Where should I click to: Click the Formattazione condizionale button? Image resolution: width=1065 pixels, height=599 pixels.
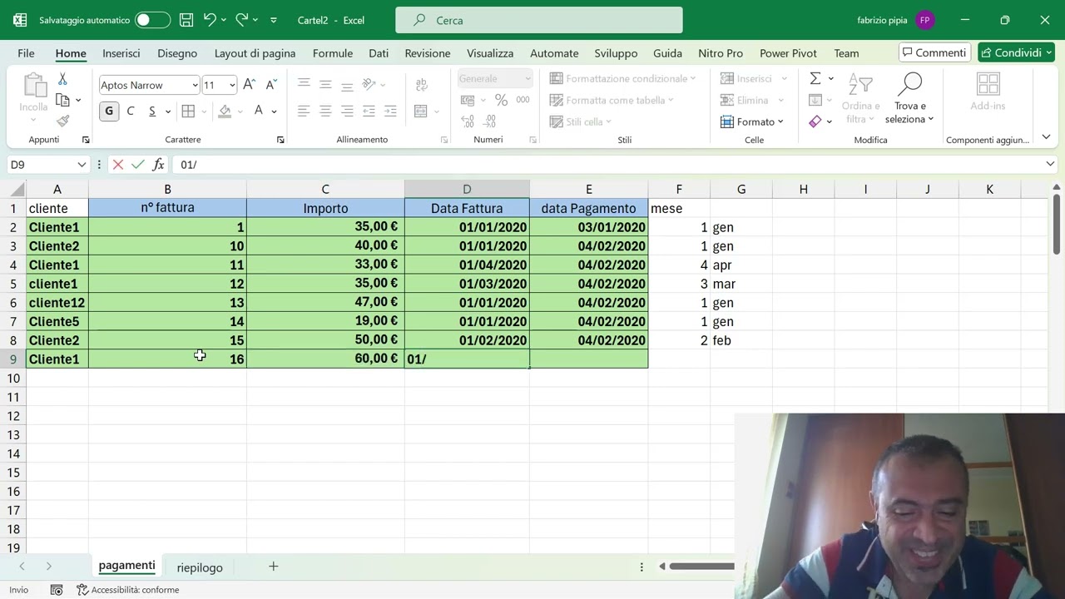(622, 78)
